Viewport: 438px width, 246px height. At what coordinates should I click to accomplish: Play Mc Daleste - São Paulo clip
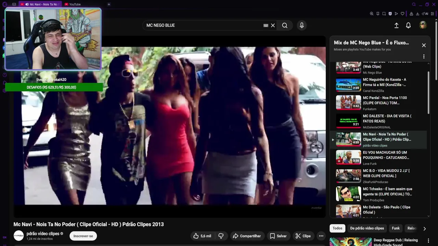click(x=379, y=211)
